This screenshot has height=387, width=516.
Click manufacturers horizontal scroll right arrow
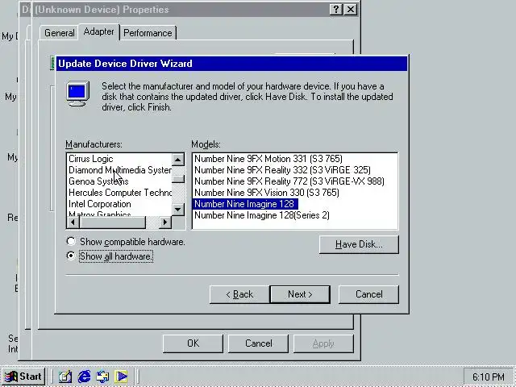click(x=164, y=223)
